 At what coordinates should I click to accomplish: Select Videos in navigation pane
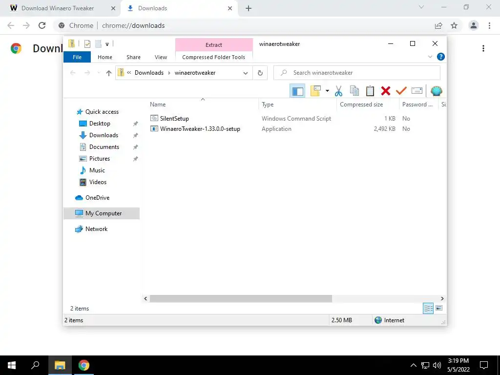tap(98, 182)
